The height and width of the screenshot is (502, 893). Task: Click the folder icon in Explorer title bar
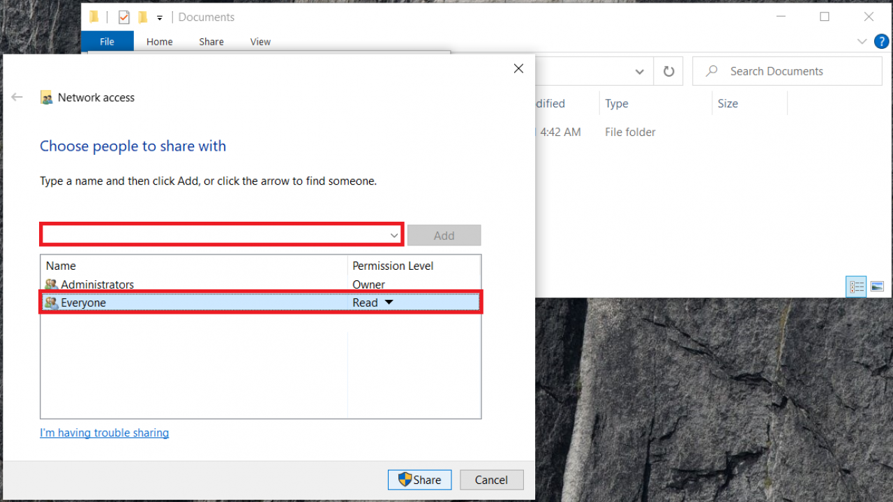coord(93,17)
